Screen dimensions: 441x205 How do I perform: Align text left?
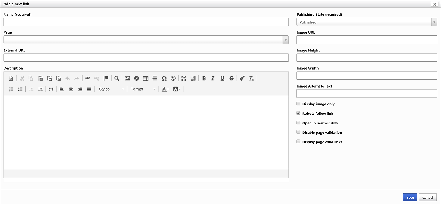[x=62, y=89]
